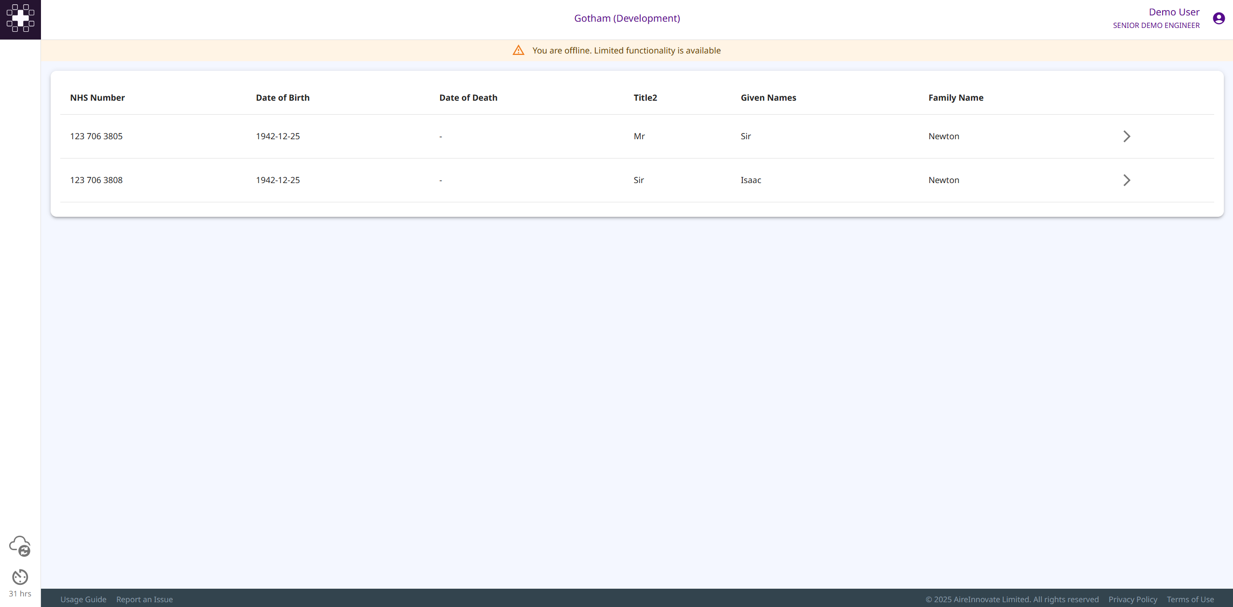Select NHS number 123 706 3808

(96, 180)
